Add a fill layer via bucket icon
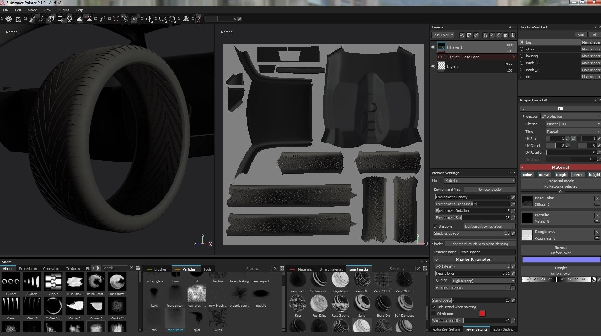The image size is (601, 336). click(x=492, y=35)
